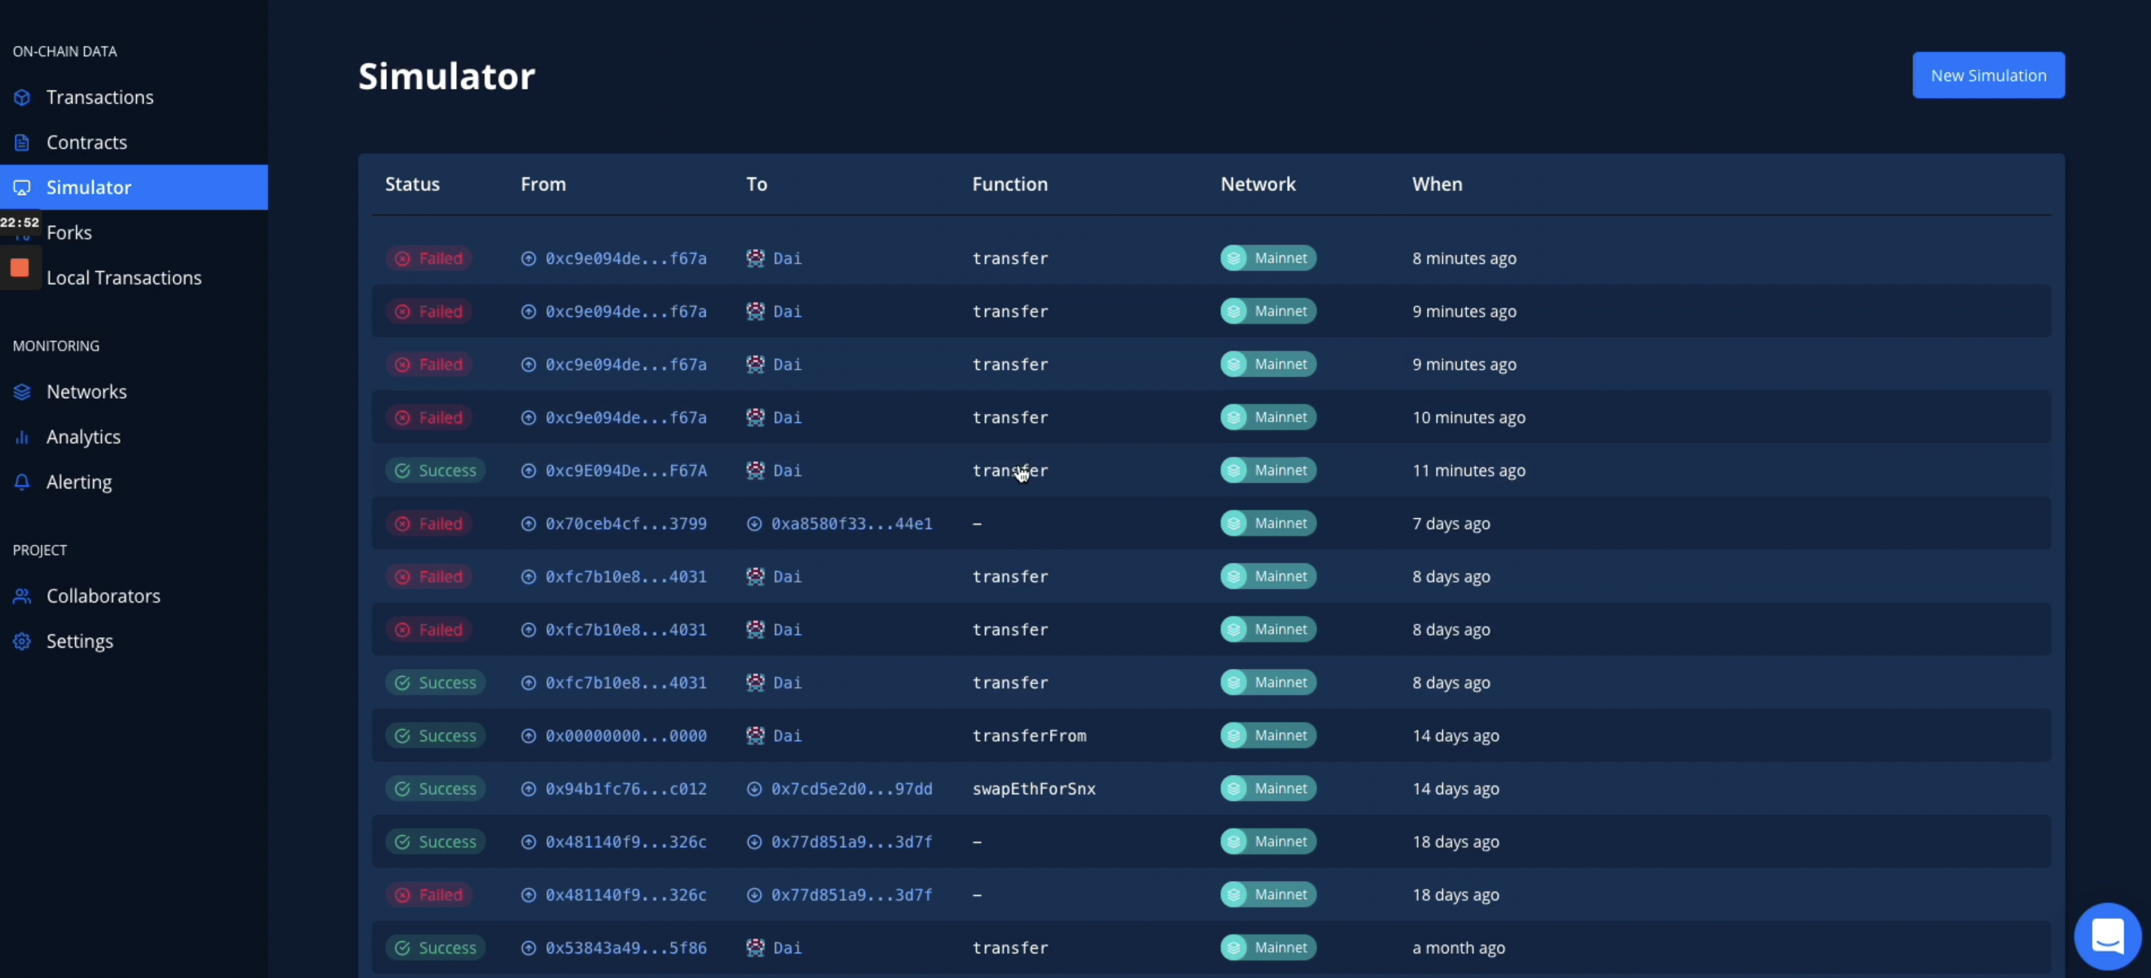Click the Networks layers icon

[23, 392]
